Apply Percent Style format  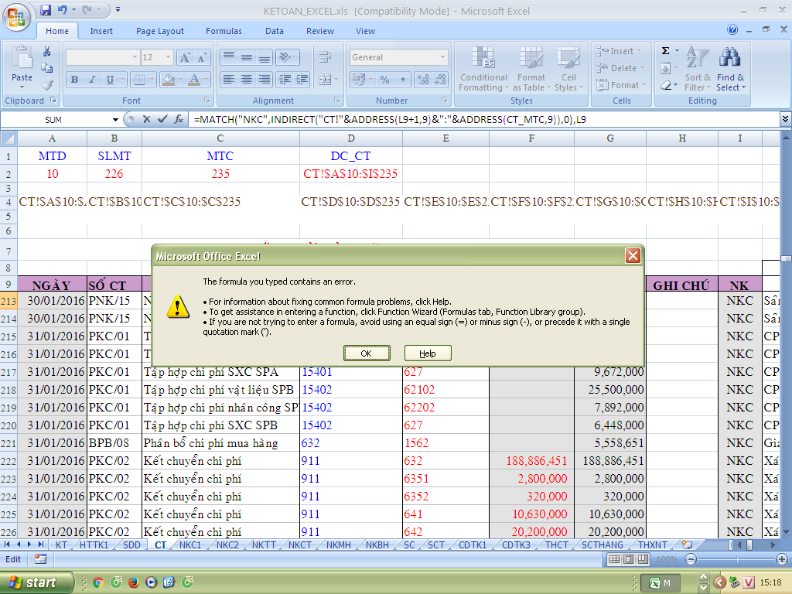385,80
